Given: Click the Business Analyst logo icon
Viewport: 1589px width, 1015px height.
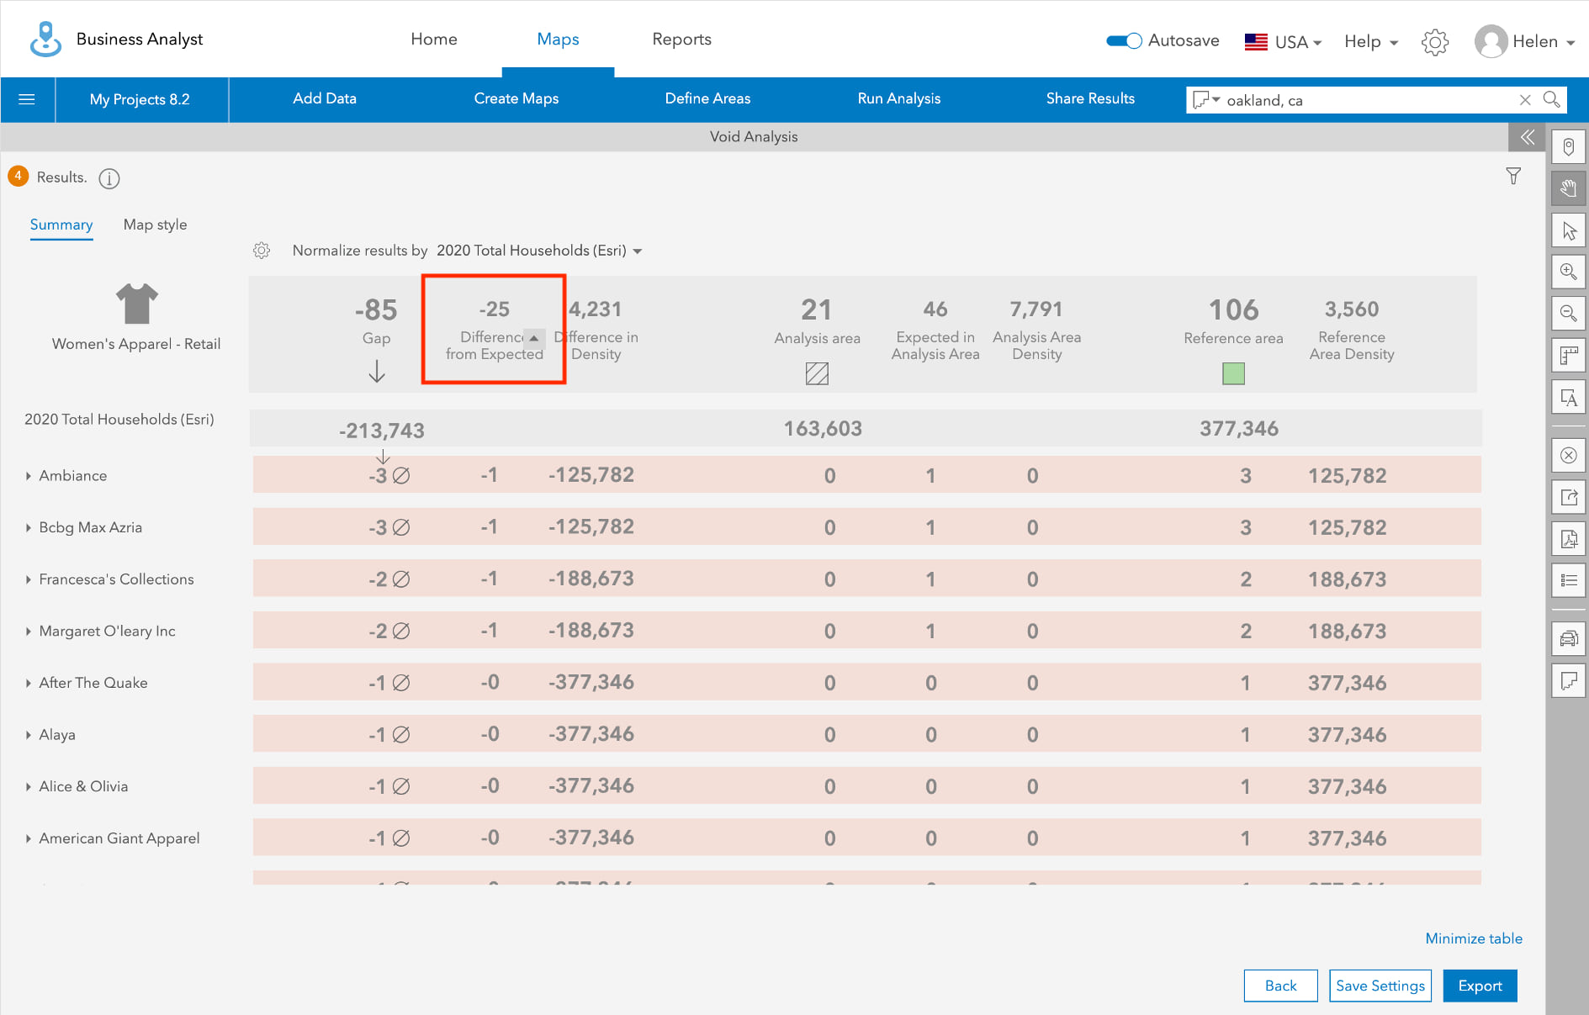Looking at the screenshot, I should [45, 40].
